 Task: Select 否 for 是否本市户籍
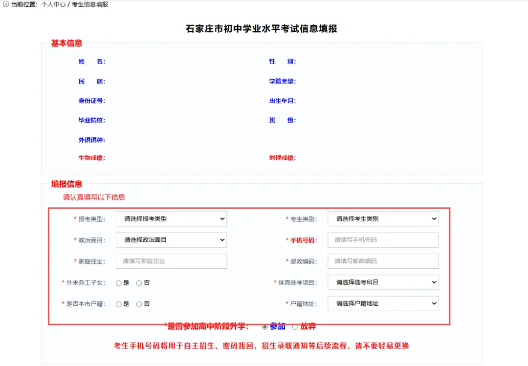[x=139, y=304]
